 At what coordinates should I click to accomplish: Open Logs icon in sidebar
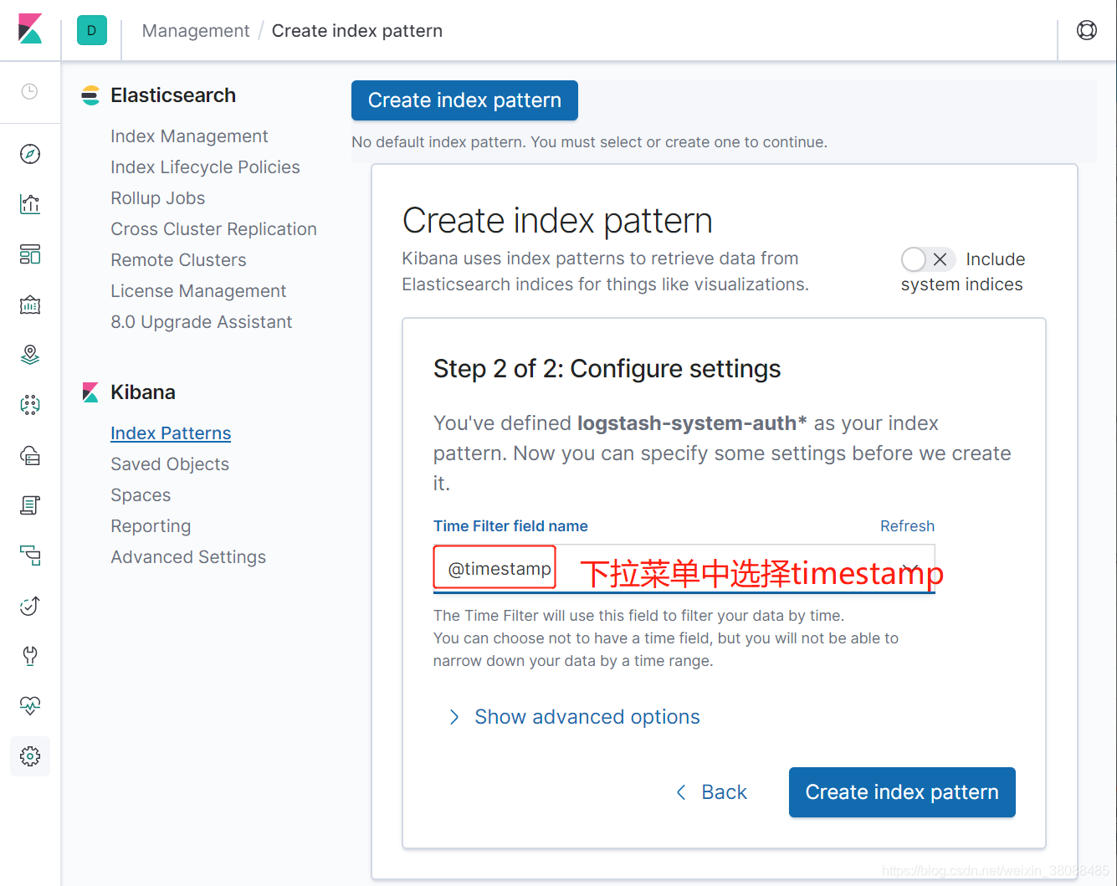pos(30,505)
